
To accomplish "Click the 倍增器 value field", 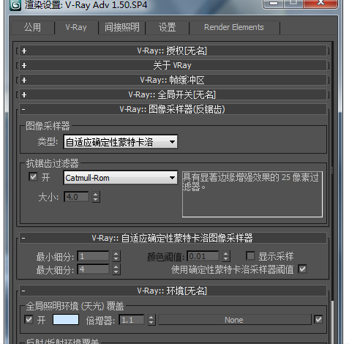I will tap(132, 320).
